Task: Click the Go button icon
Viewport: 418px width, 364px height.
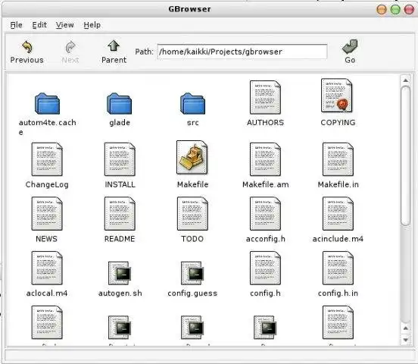Action: point(350,47)
